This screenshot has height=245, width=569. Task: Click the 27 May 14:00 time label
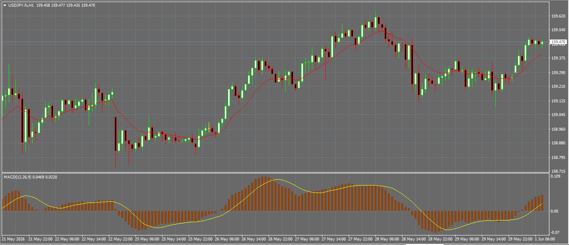[x=334, y=240]
